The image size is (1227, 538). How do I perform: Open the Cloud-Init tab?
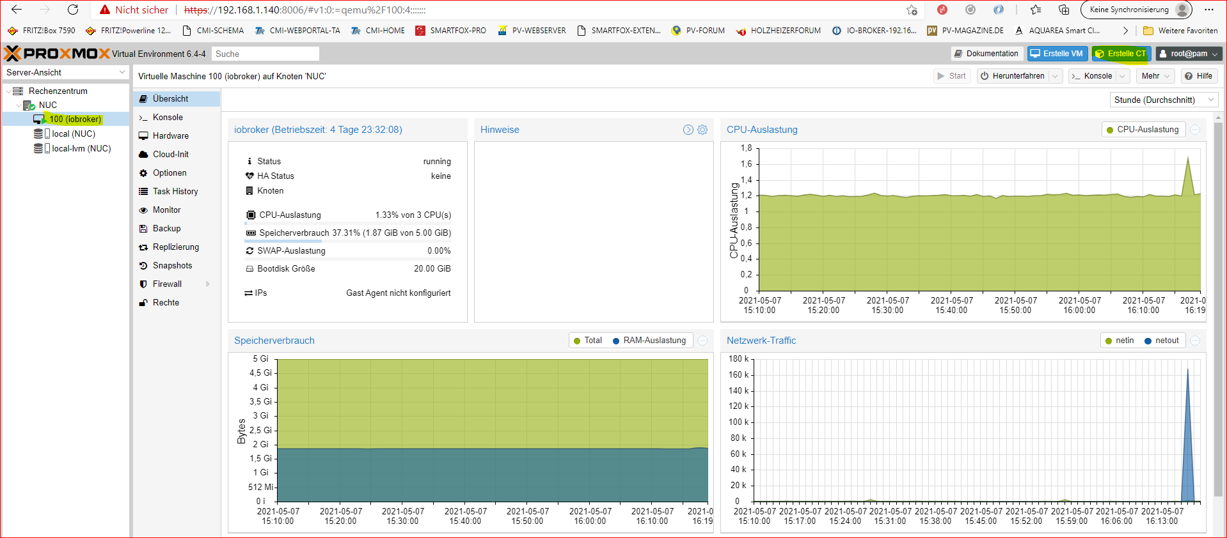click(x=177, y=154)
